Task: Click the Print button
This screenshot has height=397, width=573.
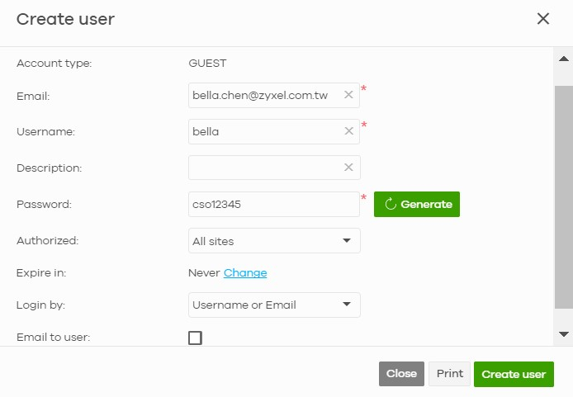Action: coord(449,374)
